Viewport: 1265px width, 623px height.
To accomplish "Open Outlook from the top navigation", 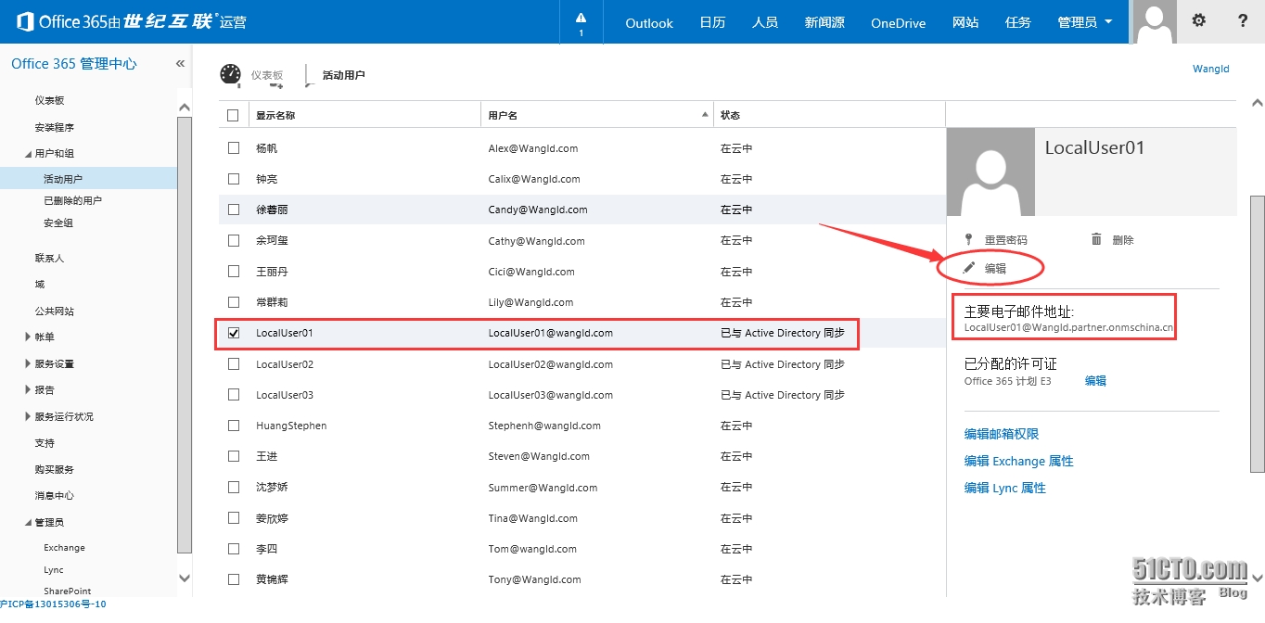I will tap(648, 22).
